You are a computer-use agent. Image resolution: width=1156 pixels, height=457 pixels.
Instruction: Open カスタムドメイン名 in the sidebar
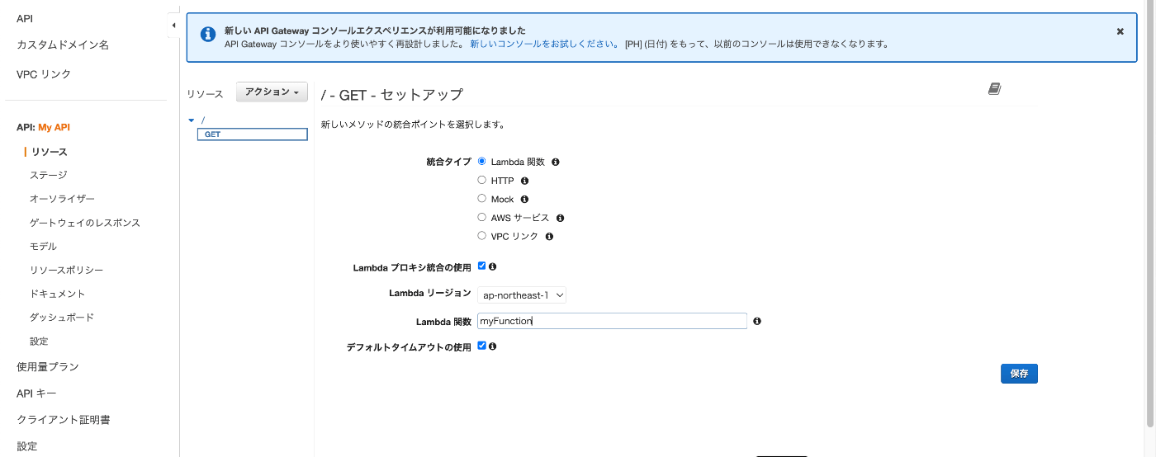[x=63, y=45]
